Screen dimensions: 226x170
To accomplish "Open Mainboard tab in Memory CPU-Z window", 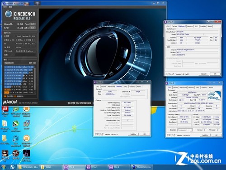I will (x=111, y=87).
